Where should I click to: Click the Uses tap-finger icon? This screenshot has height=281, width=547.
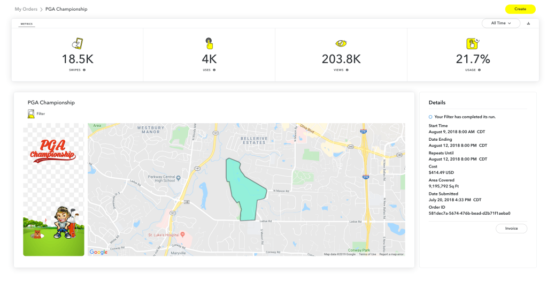tap(209, 44)
